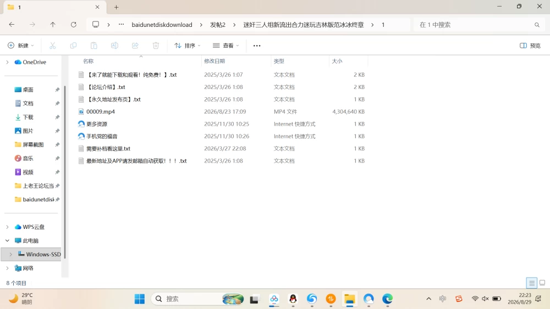Click the Sogou input method tray icon
This screenshot has height=309, width=550.
(x=459, y=299)
